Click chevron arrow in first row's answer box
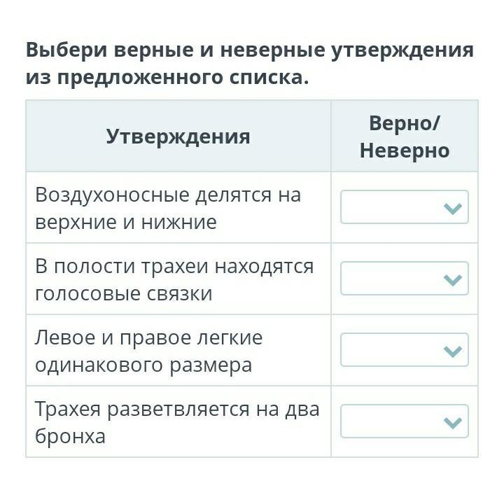Screen dimensions: 504x488 click(x=453, y=209)
